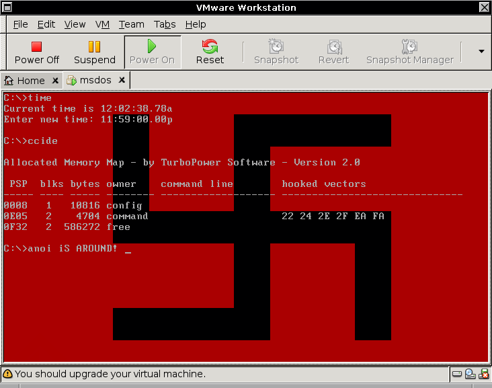Image resolution: width=492 pixels, height=388 pixels.
Task: Open the Edit menu
Action: pos(46,24)
